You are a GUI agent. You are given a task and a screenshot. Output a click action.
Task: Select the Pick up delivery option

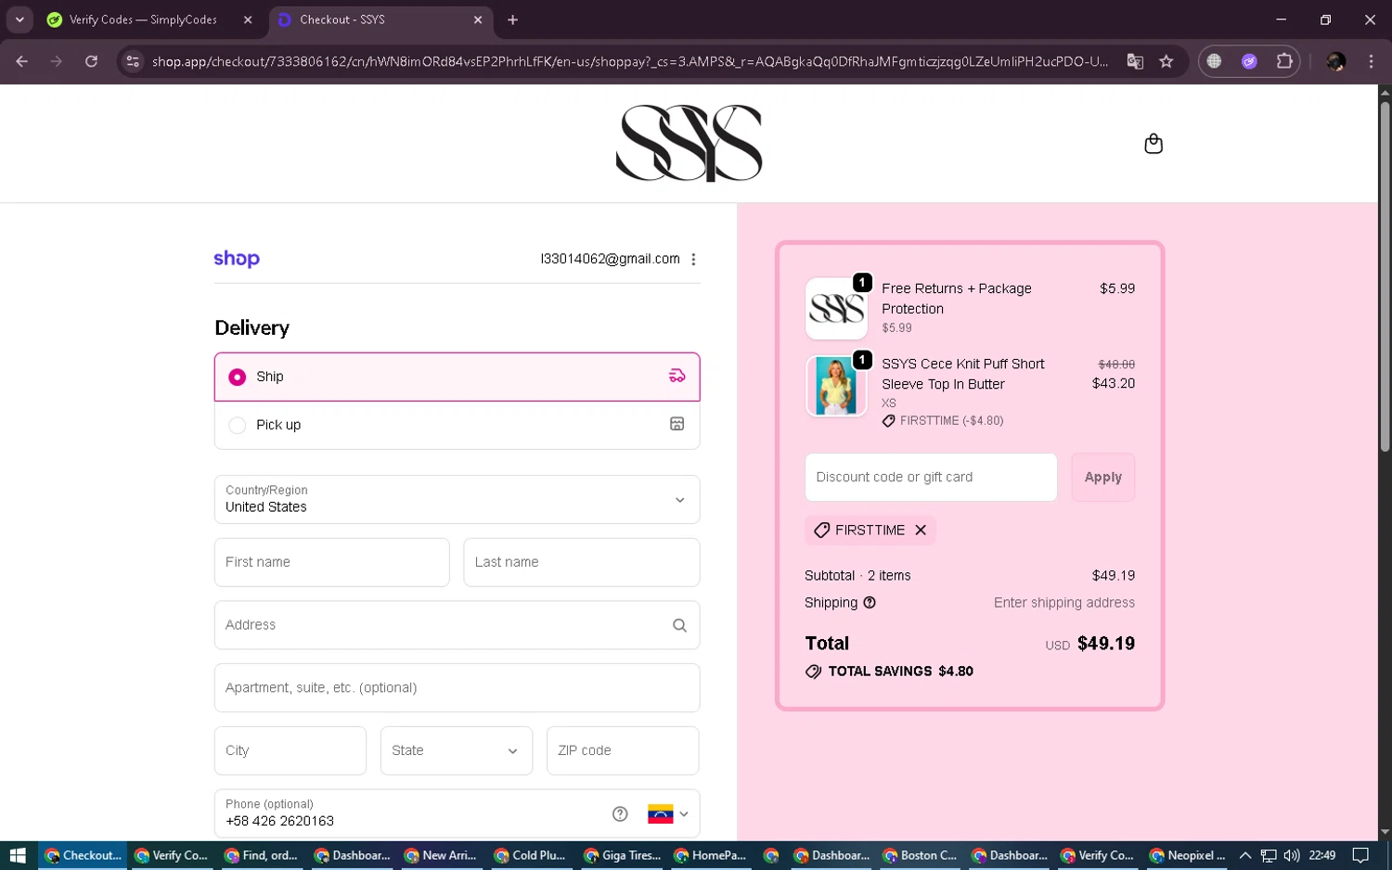point(457,425)
